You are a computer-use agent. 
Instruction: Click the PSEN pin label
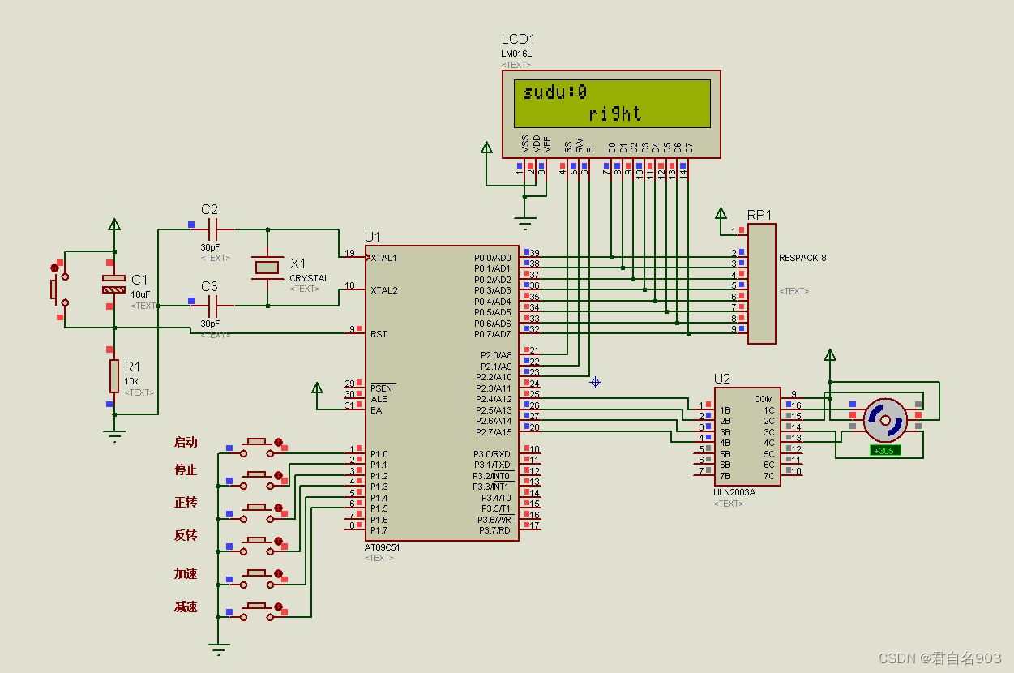(x=381, y=388)
